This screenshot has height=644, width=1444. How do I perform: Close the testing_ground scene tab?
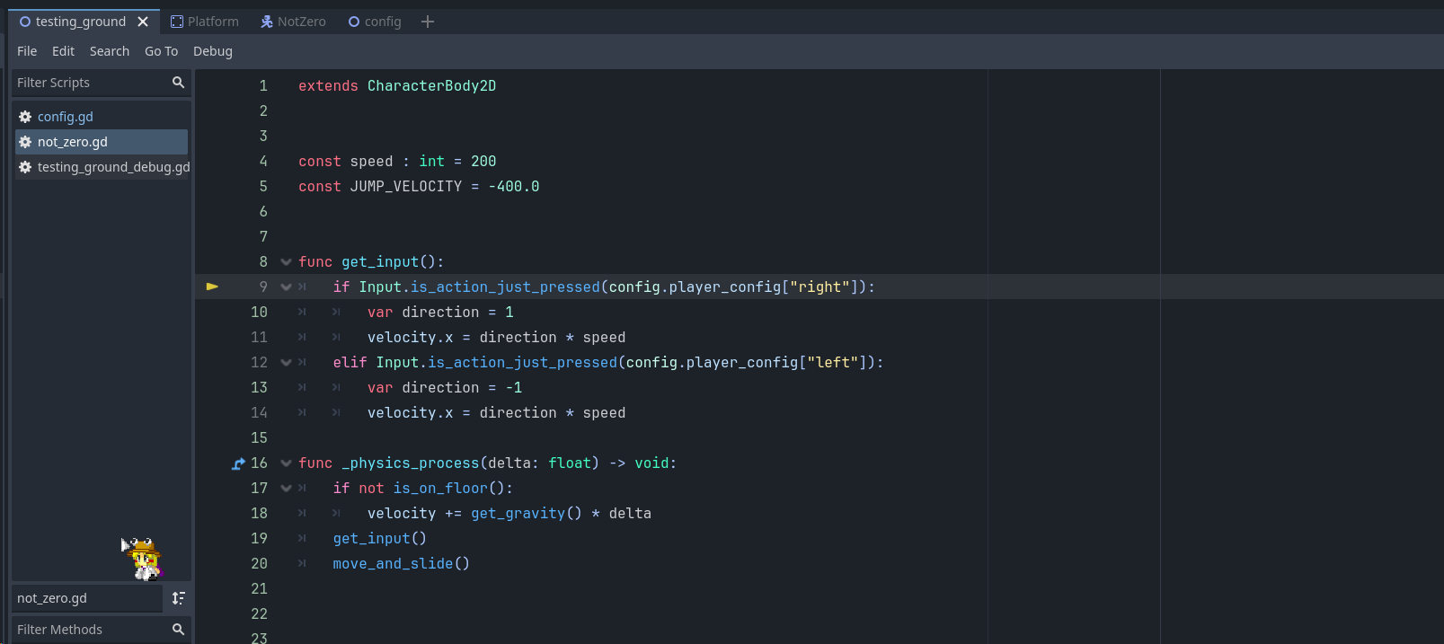click(143, 22)
